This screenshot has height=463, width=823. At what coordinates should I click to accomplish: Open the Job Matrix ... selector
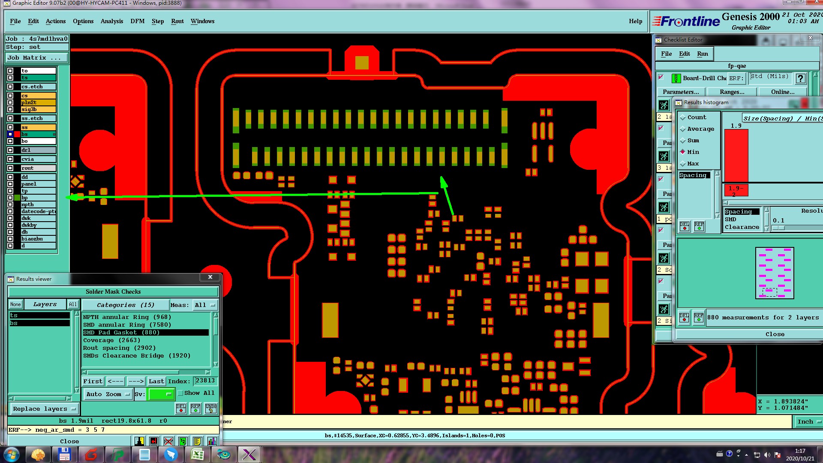(x=37, y=58)
